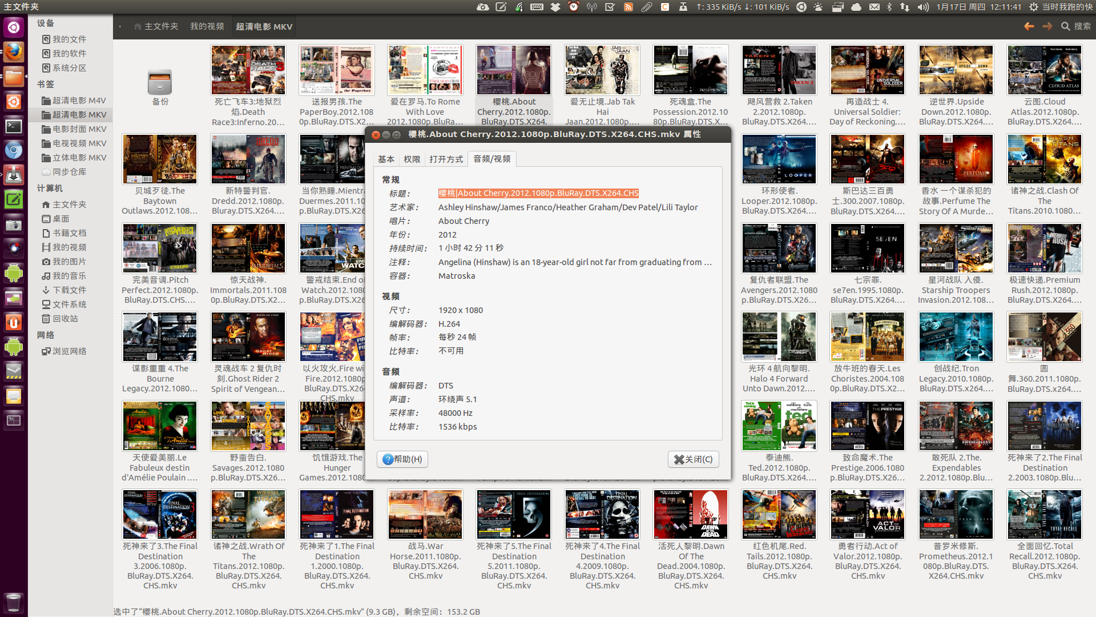Open Chromium browser from launcher

(x=14, y=151)
